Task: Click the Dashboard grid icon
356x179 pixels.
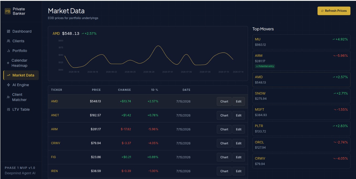Action: point(8,31)
